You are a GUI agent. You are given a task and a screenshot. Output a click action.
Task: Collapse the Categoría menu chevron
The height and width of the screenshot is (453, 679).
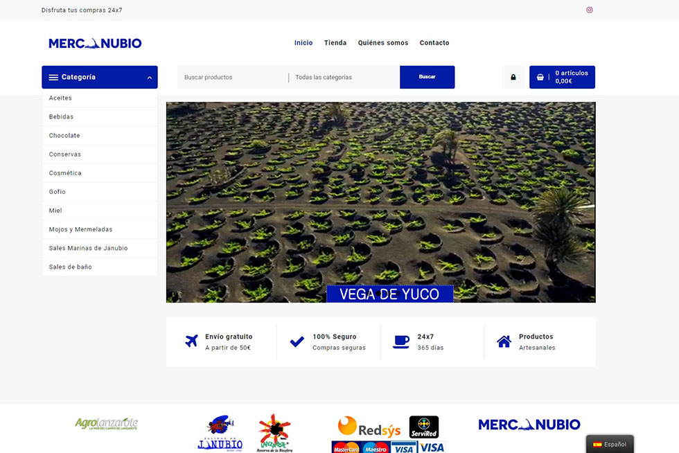tap(150, 78)
